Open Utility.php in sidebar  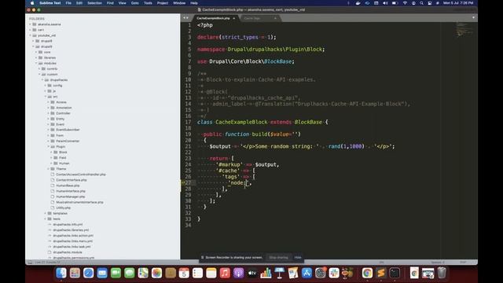tap(63, 208)
